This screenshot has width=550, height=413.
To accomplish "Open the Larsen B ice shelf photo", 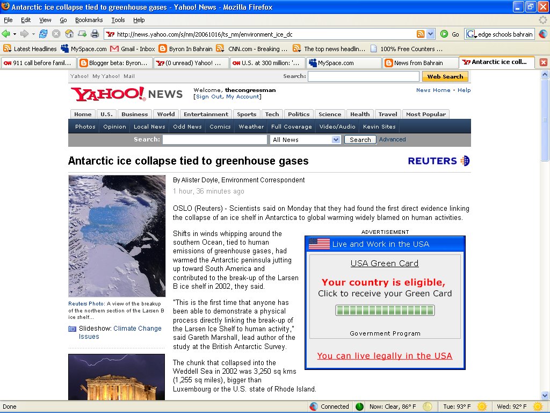I will [x=117, y=236].
